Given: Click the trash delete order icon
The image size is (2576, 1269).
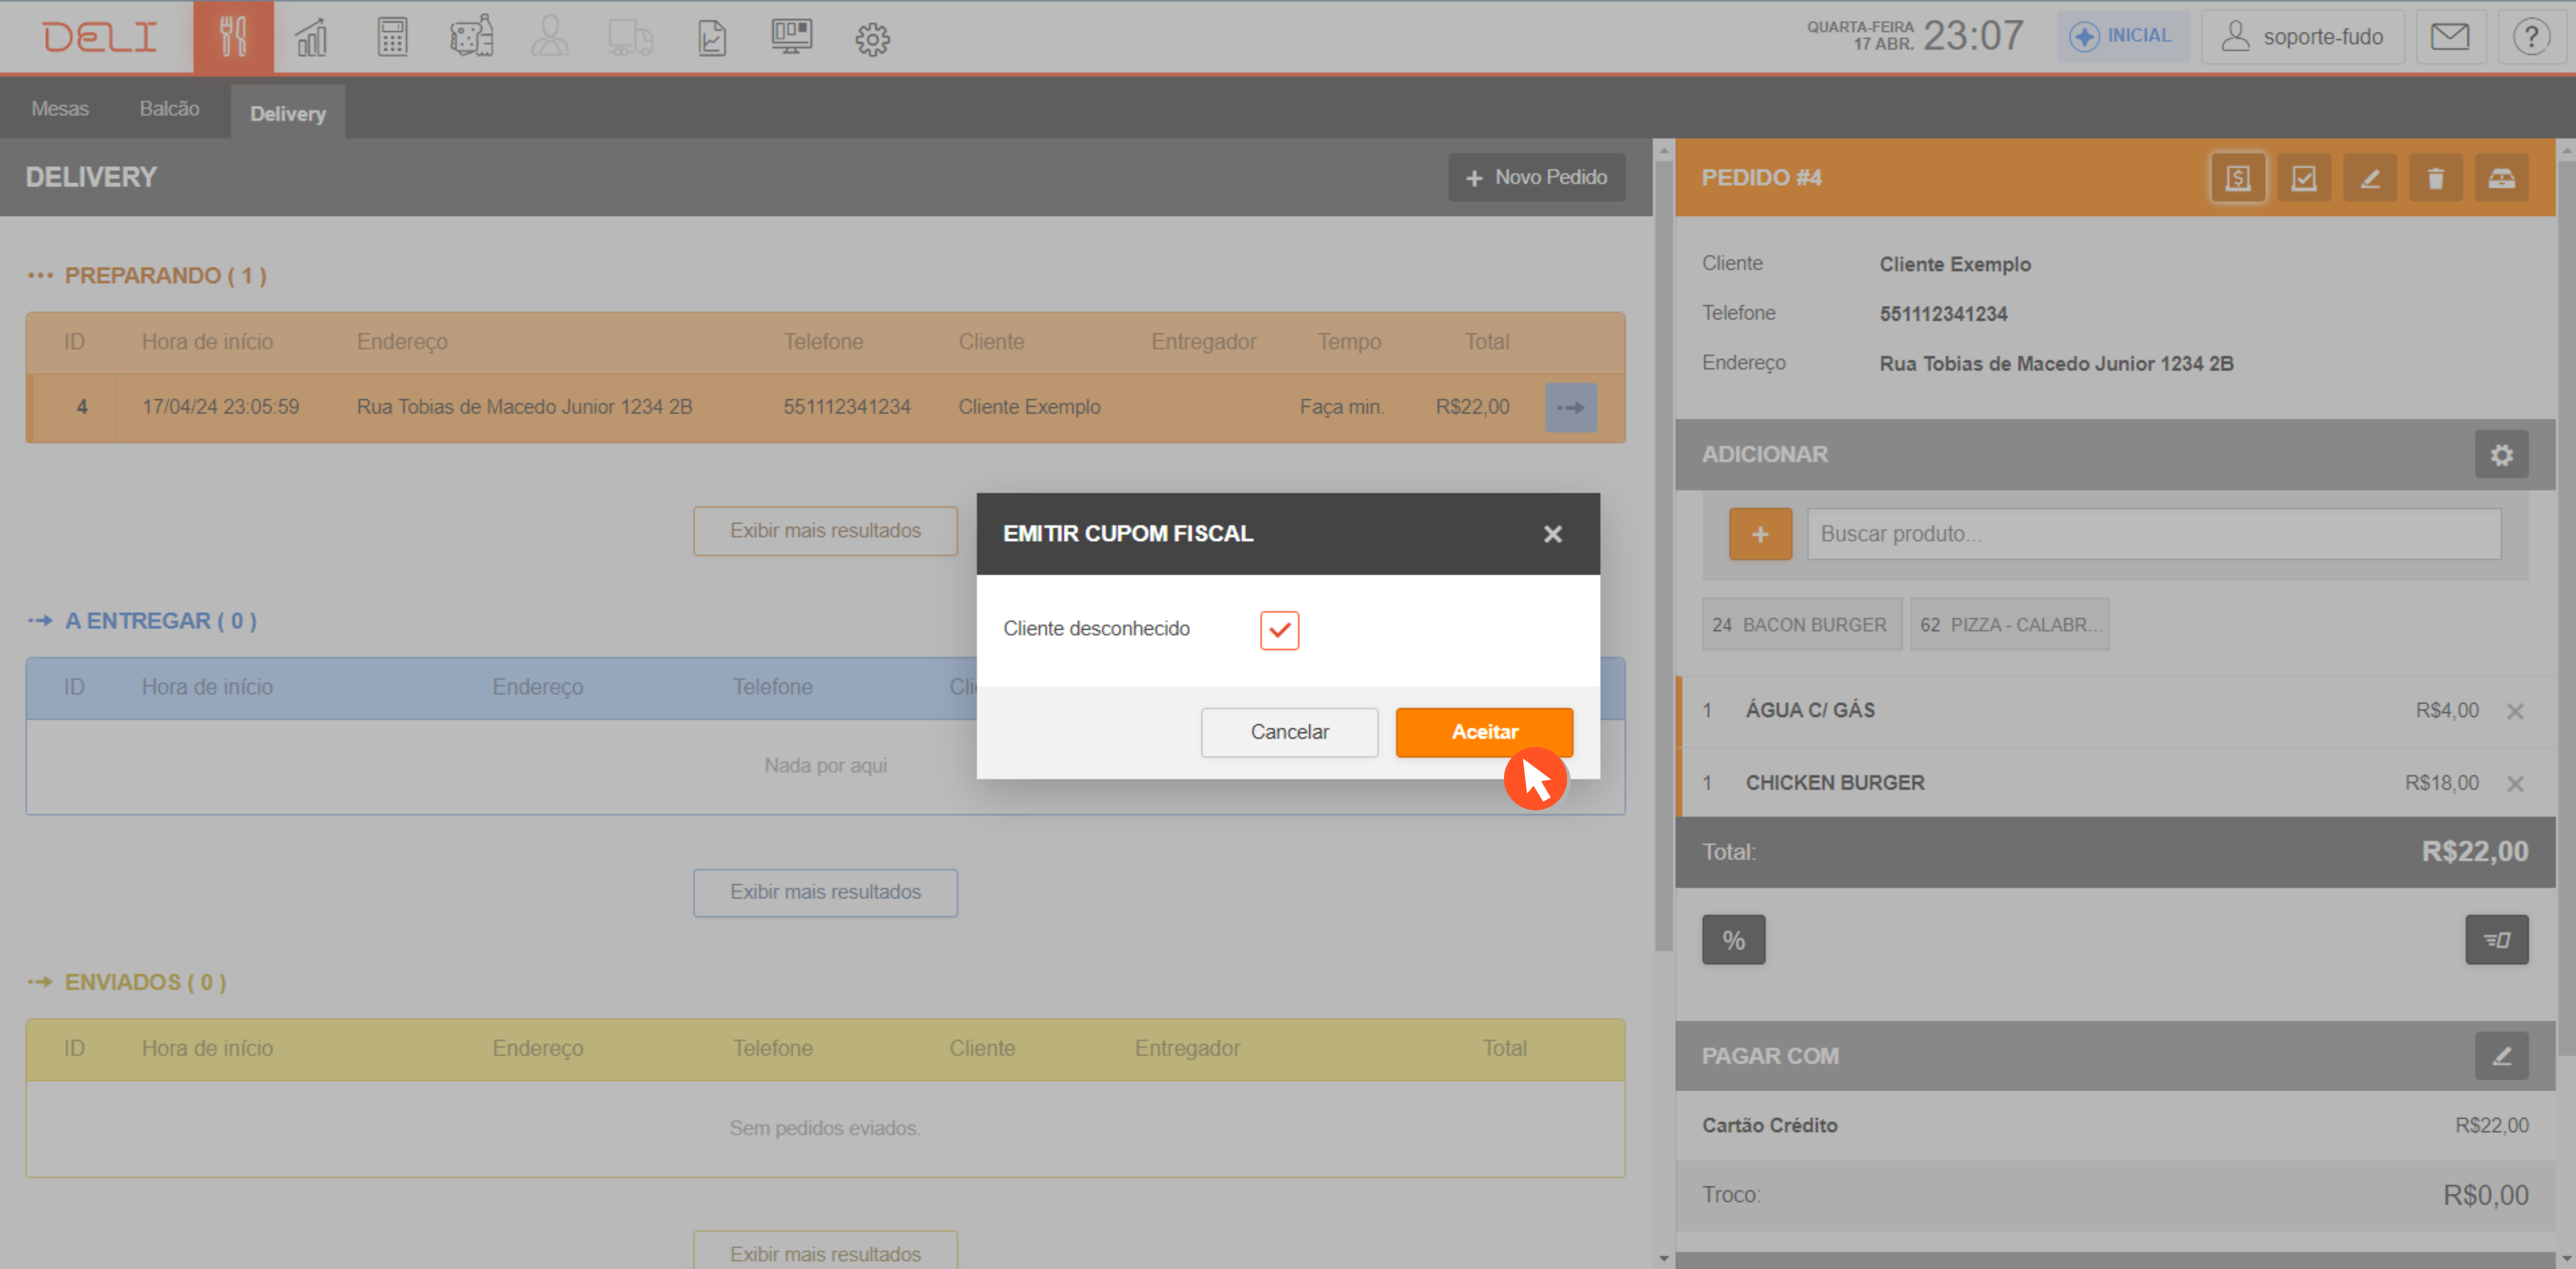Looking at the screenshot, I should click(2435, 178).
